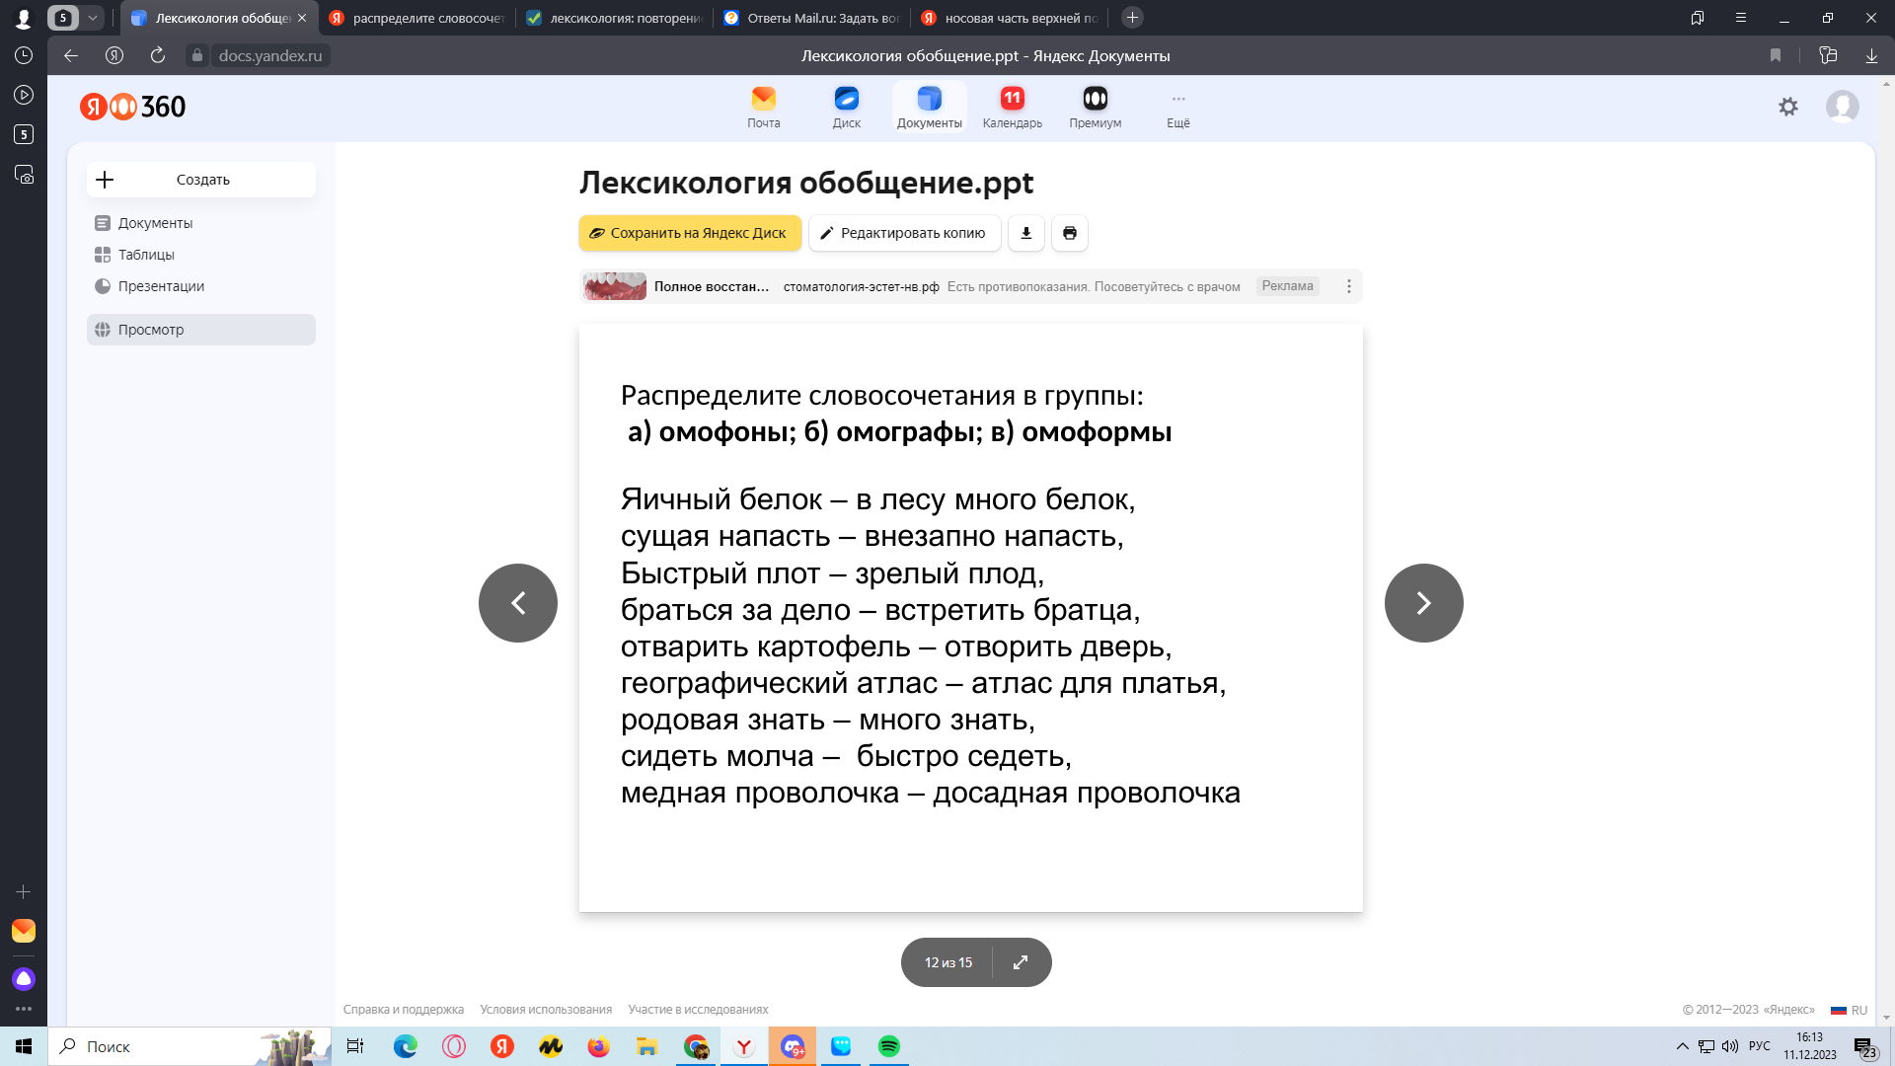
Task: Go to the previous slide
Action: click(x=517, y=603)
